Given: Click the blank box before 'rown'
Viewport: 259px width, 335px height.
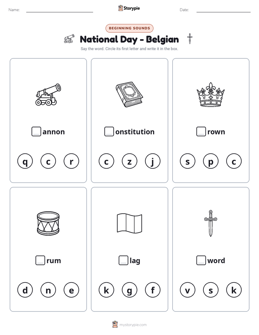Looking at the screenshot, I should tap(201, 131).
